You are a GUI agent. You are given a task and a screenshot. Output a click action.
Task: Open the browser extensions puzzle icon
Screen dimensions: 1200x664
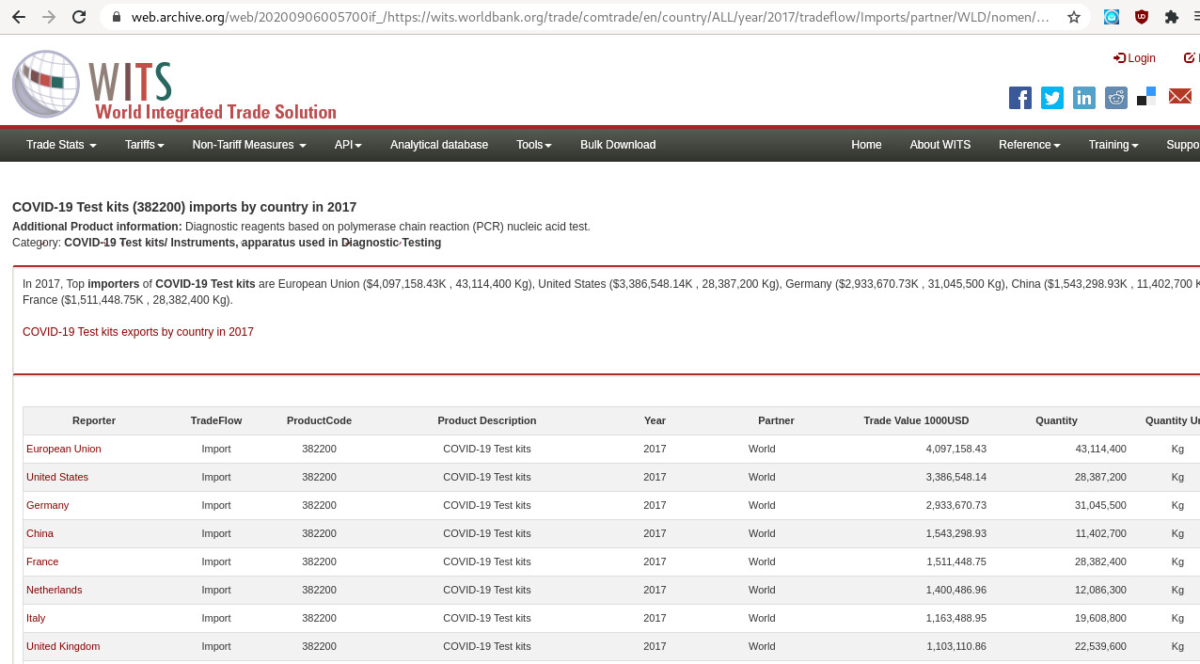1171,17
